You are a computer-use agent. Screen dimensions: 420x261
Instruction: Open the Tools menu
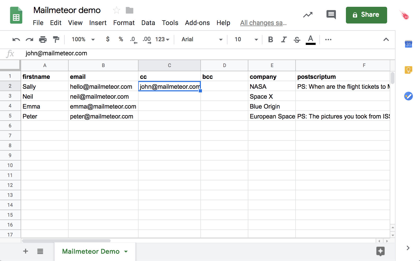170,23
